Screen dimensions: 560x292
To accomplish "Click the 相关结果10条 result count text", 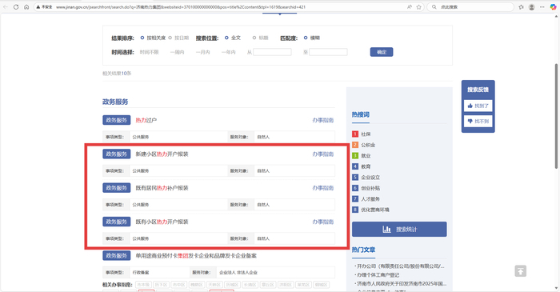I will coord(117,74).
